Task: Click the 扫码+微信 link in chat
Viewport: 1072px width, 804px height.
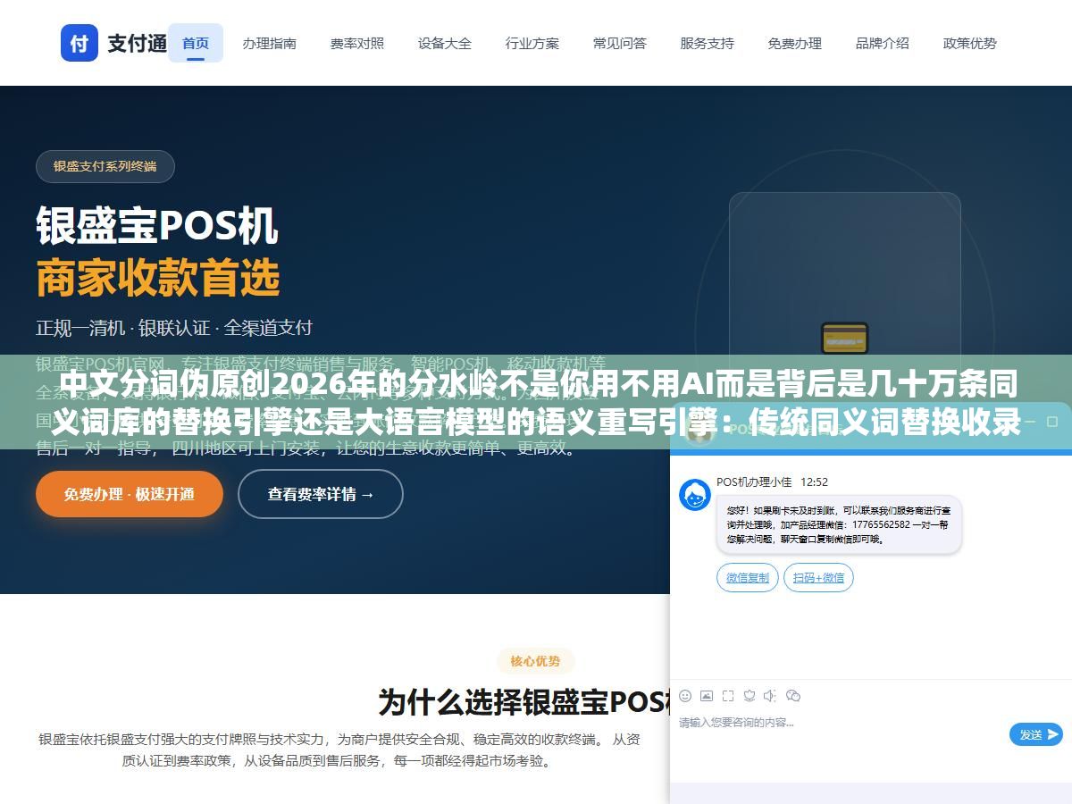Action: (818, 578)
